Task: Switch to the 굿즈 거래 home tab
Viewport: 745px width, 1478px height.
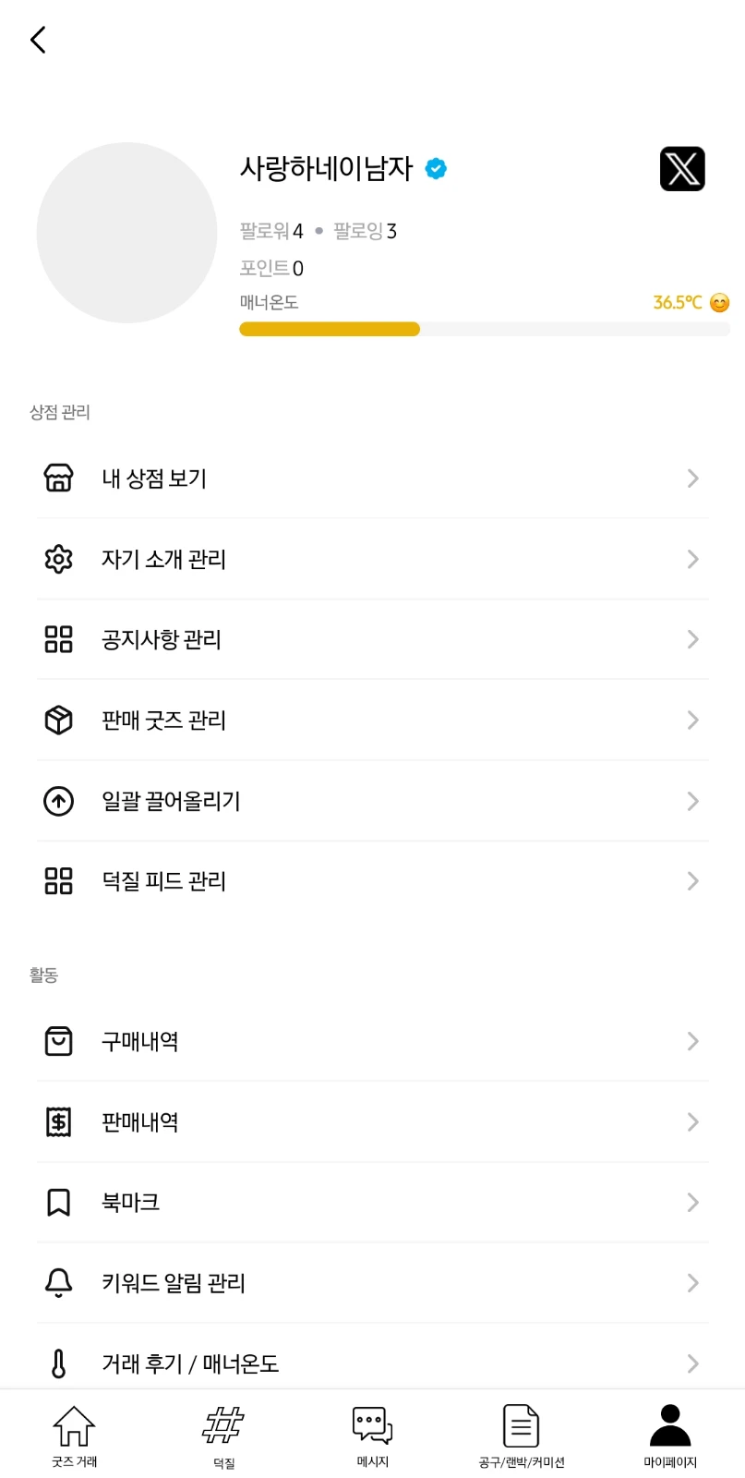Action: 74,1435
